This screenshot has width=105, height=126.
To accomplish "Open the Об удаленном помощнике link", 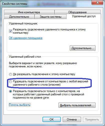I will [26, 38].
